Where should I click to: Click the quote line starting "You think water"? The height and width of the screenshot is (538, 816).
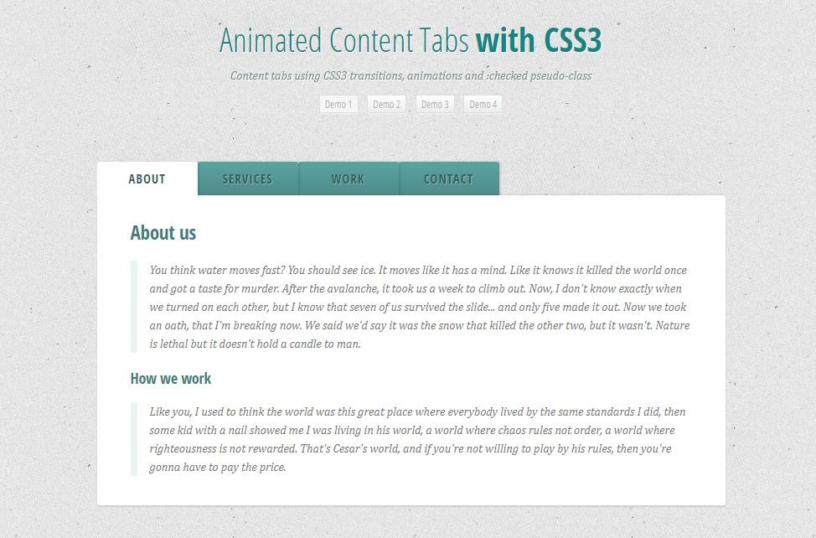418,270
